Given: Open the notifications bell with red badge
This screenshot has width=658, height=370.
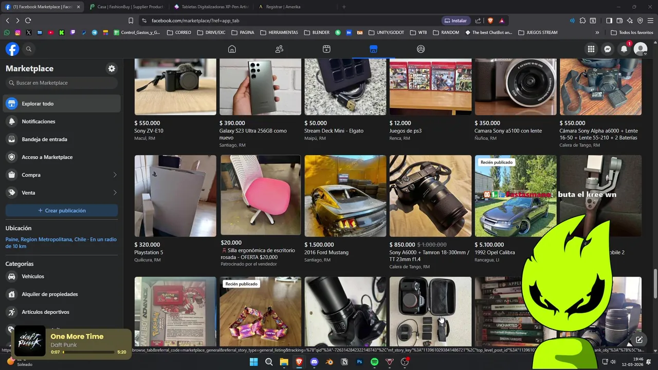Looking at the screenshot, I should point(624,49).
